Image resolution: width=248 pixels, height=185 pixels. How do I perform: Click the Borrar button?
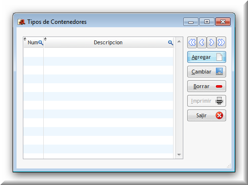[207, 86]
